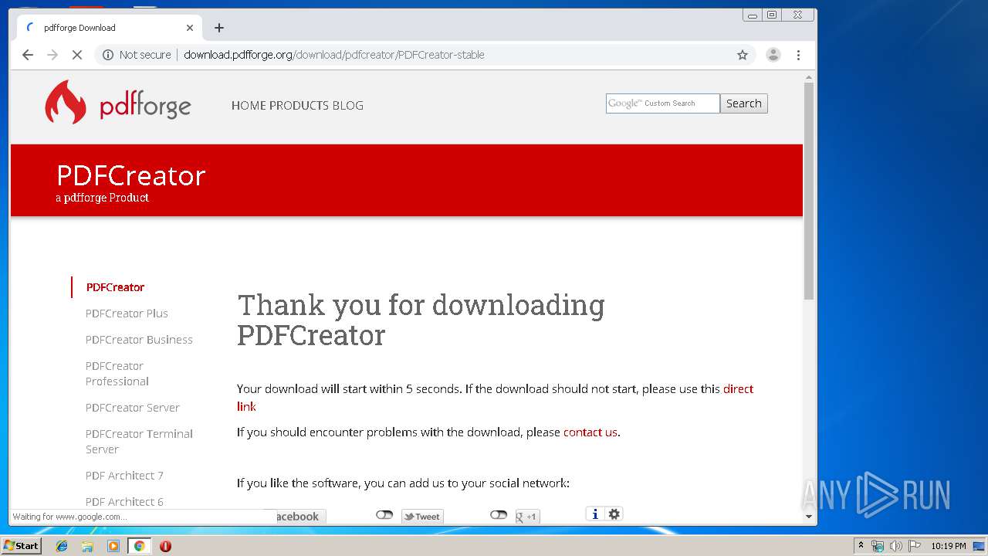
Task: Enable the Tweet button toggle
Action: coord(384,515)
